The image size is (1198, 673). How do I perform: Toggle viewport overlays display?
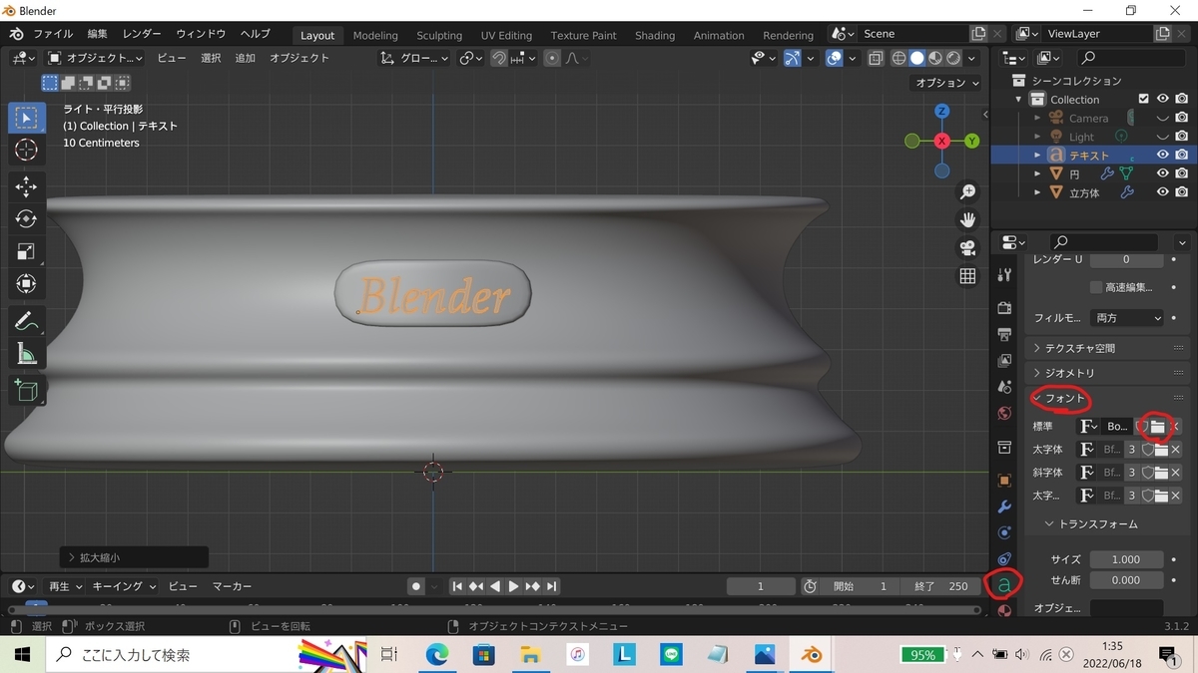coord(834,58)
